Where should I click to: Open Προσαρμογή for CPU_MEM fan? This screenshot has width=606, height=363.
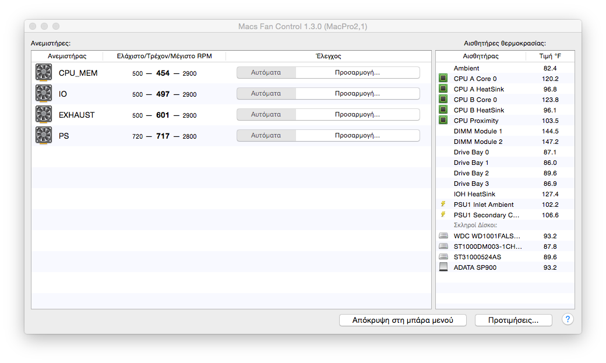(358, 72)
